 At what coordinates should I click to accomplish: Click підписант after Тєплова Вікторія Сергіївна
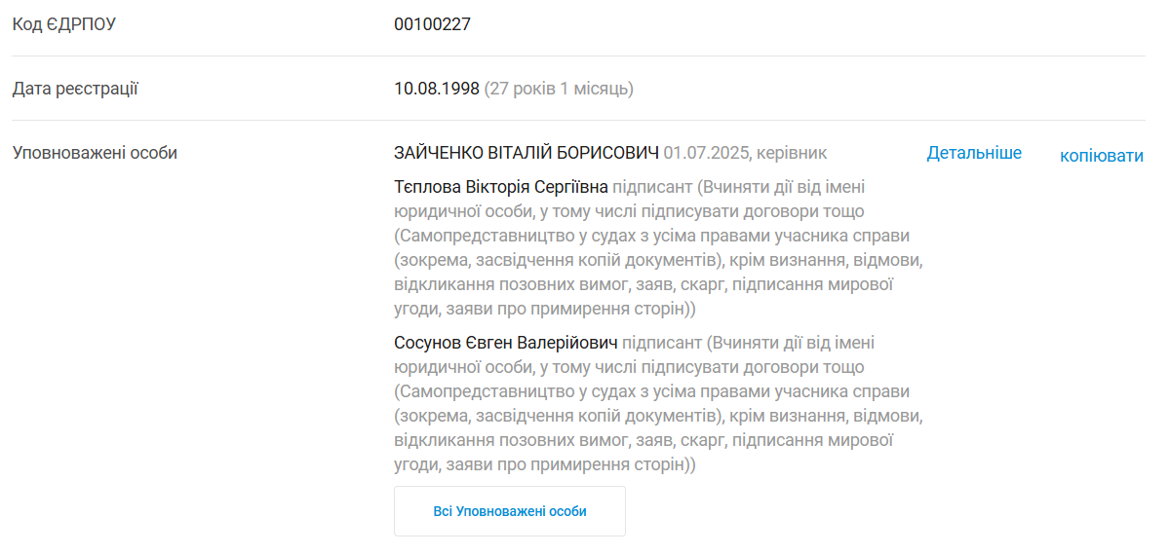(651, 186)
